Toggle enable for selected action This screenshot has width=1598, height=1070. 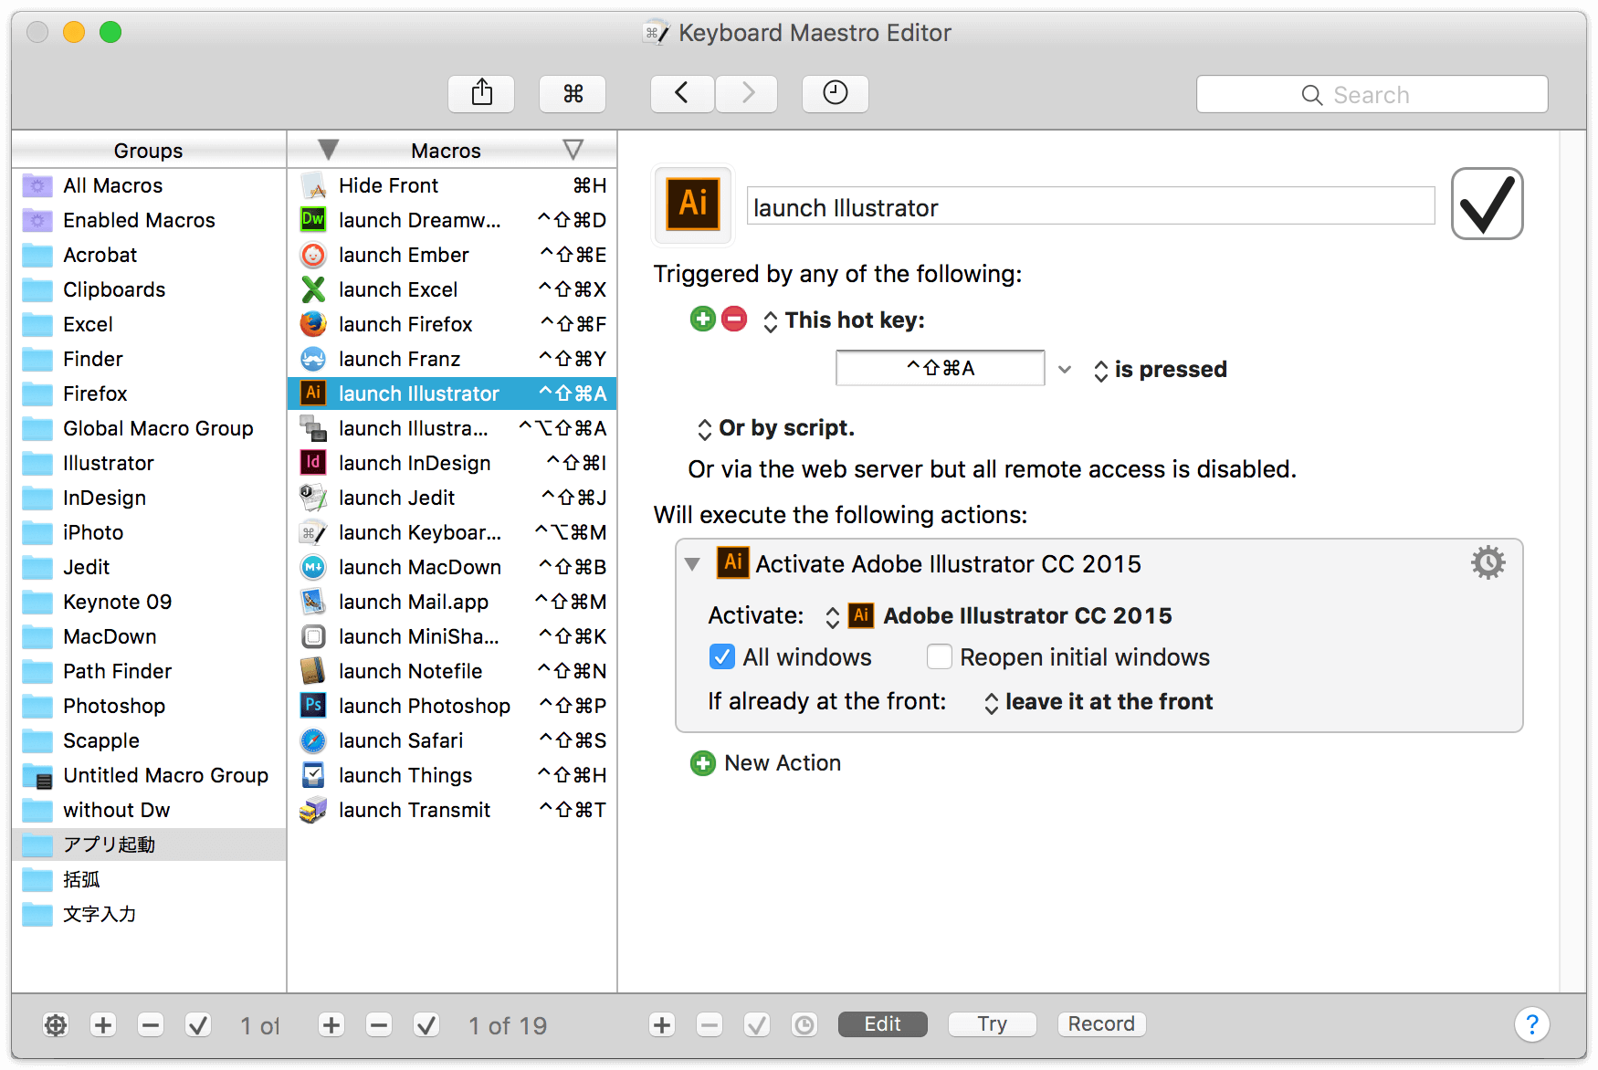[x=757, y=1025]
